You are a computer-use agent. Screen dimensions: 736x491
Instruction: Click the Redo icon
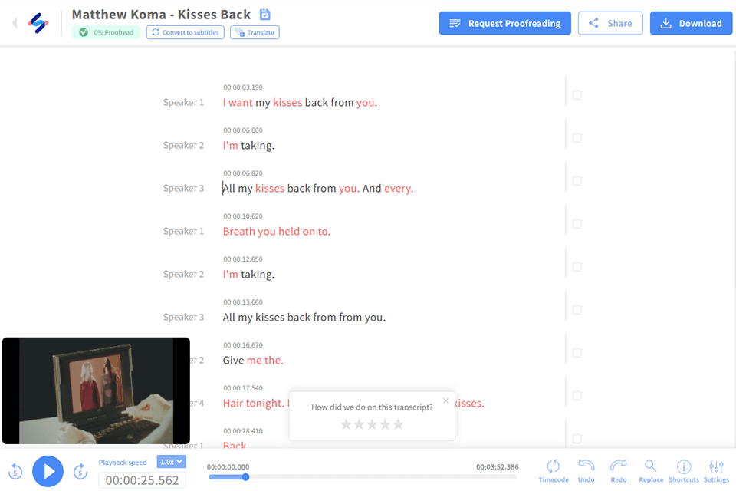(x=619, y=471)
